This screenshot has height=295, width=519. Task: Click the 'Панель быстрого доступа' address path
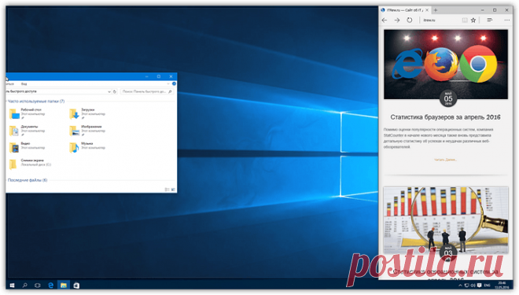[21, 91]
